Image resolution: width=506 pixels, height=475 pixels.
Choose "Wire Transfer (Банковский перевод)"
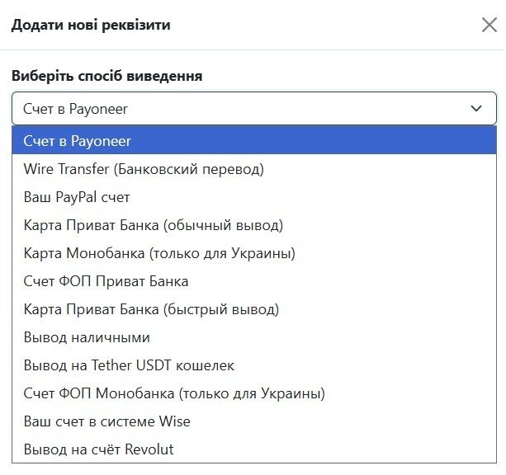point(254,169)
